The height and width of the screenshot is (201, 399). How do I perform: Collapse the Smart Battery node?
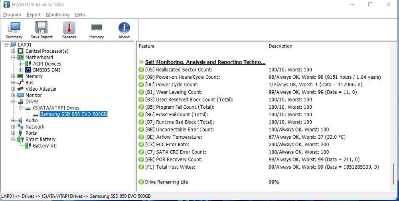[14, 139]
